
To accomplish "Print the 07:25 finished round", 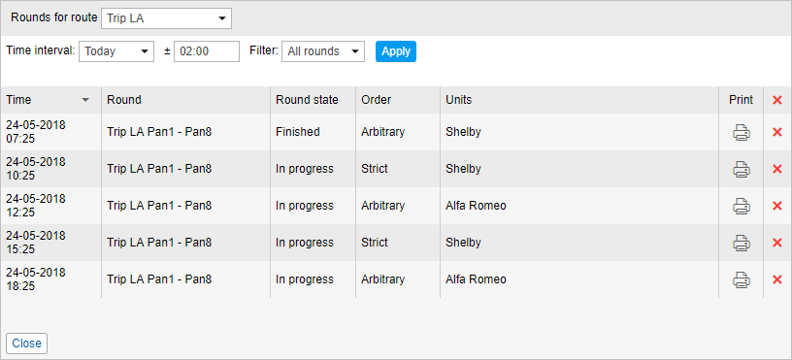I will 741,132.
